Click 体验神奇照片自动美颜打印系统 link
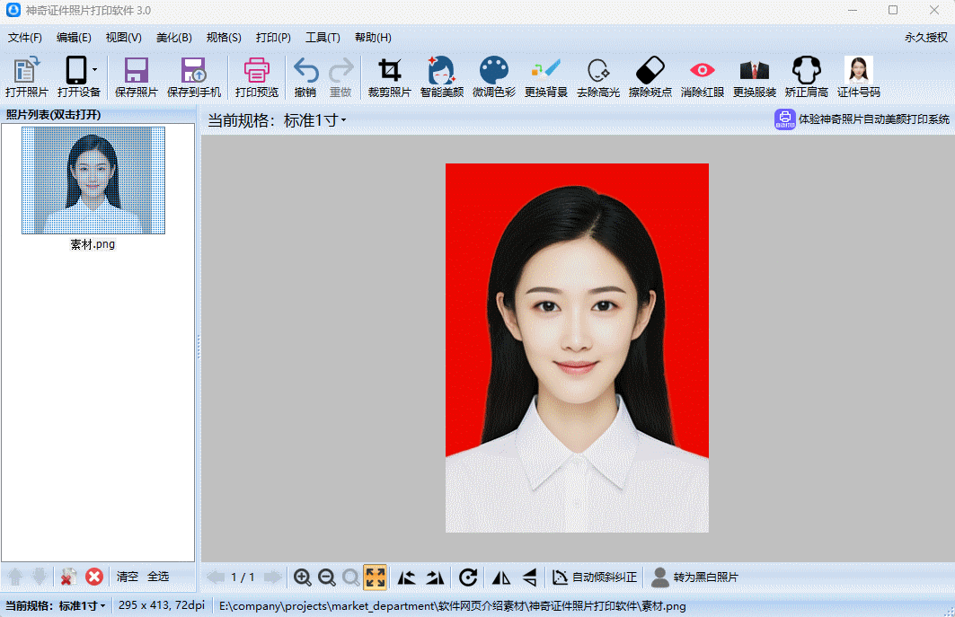 [x=862, y=119]
